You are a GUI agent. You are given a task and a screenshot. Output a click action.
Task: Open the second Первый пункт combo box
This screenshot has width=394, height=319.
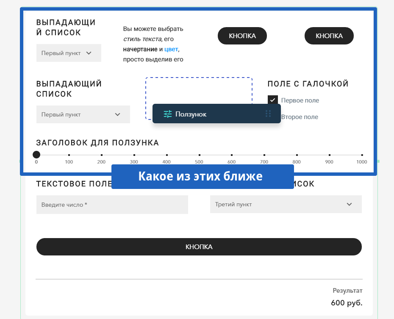pos(83,114)
